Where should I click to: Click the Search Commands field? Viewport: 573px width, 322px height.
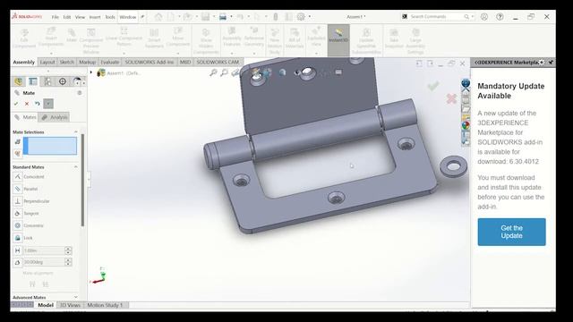[435, 17]
